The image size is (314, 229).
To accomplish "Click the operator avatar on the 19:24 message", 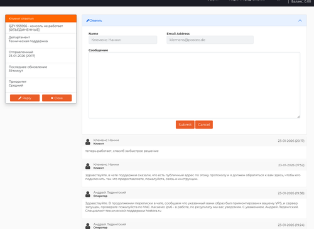I will click(x=88, y=226).
